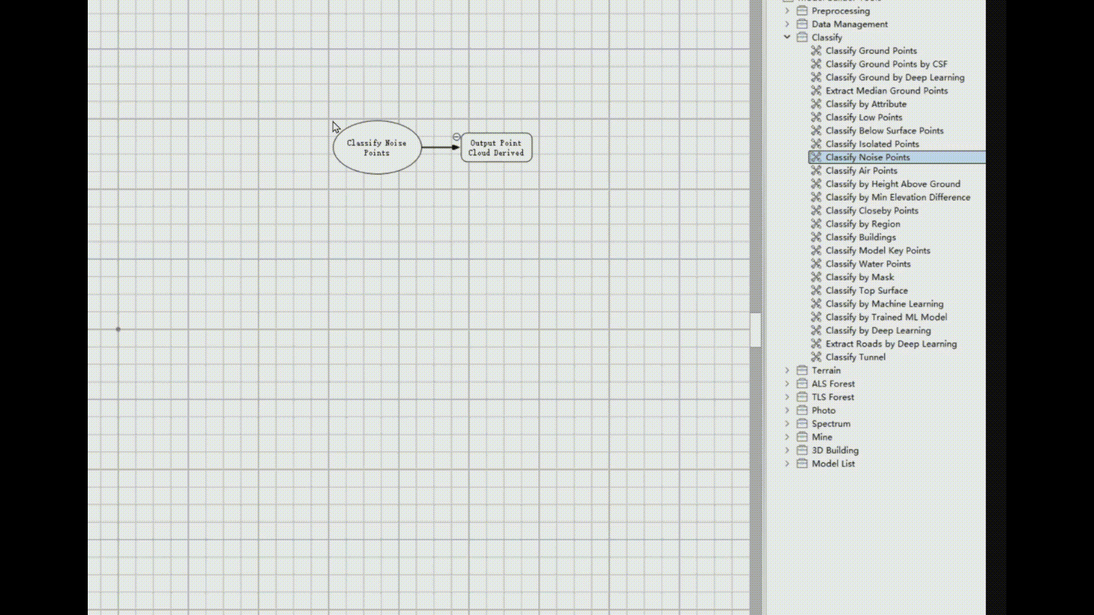Click the Classify Buildings tool icon
The width and height of the screenshot is (1094, 615).
coord(817,237)
